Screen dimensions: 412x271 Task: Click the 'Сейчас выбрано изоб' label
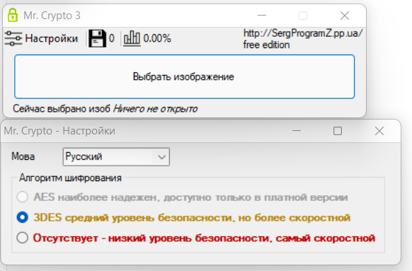point(62,109)
